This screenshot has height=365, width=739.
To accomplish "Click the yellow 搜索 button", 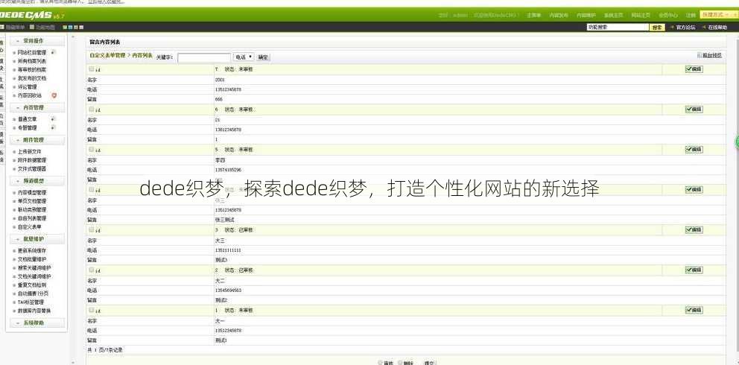I will click(x=658, y=28).
